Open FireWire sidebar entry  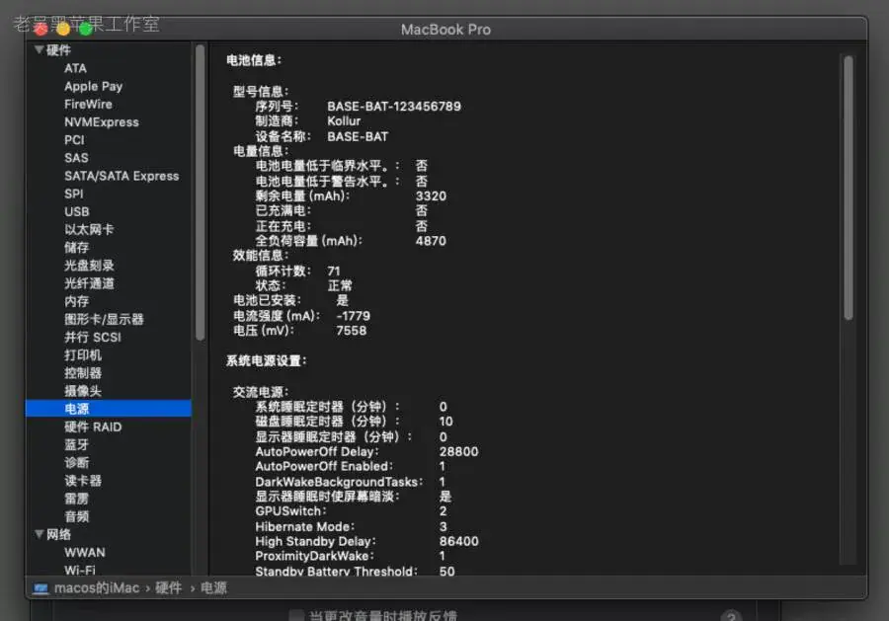coord(88,105)
